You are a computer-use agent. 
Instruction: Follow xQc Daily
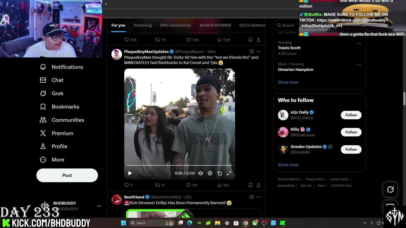point(351,115)
